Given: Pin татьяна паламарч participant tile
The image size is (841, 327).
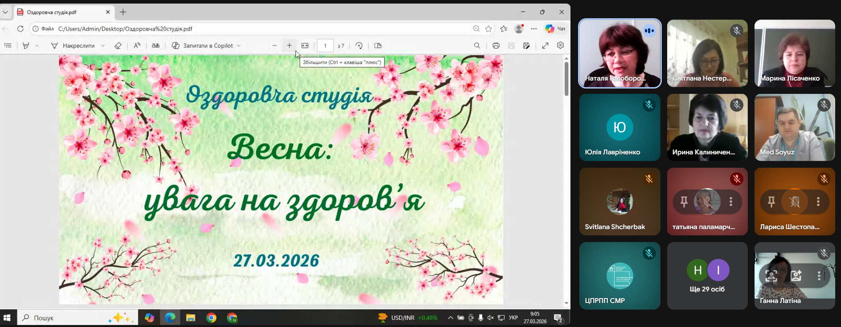Looking at the screenshot, I should pos(684,202).
